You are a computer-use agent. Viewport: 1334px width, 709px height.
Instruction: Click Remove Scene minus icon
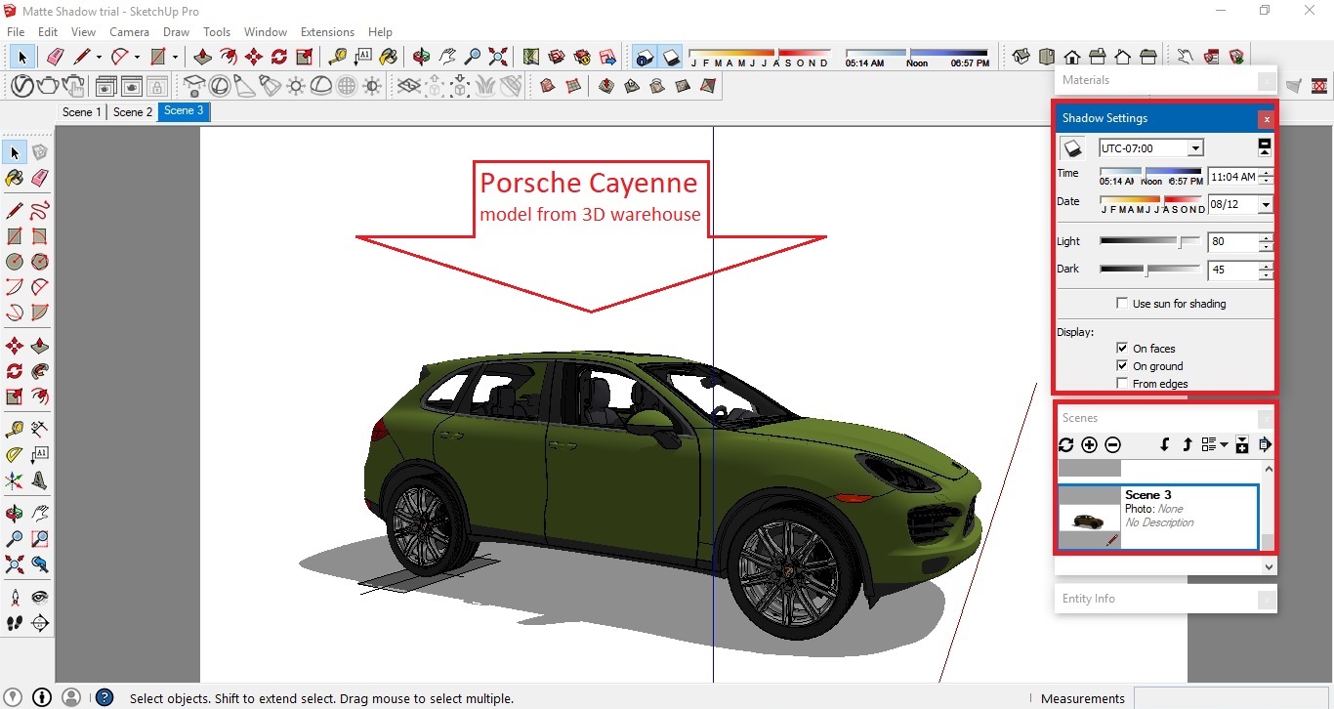(x=1113, y=444)
